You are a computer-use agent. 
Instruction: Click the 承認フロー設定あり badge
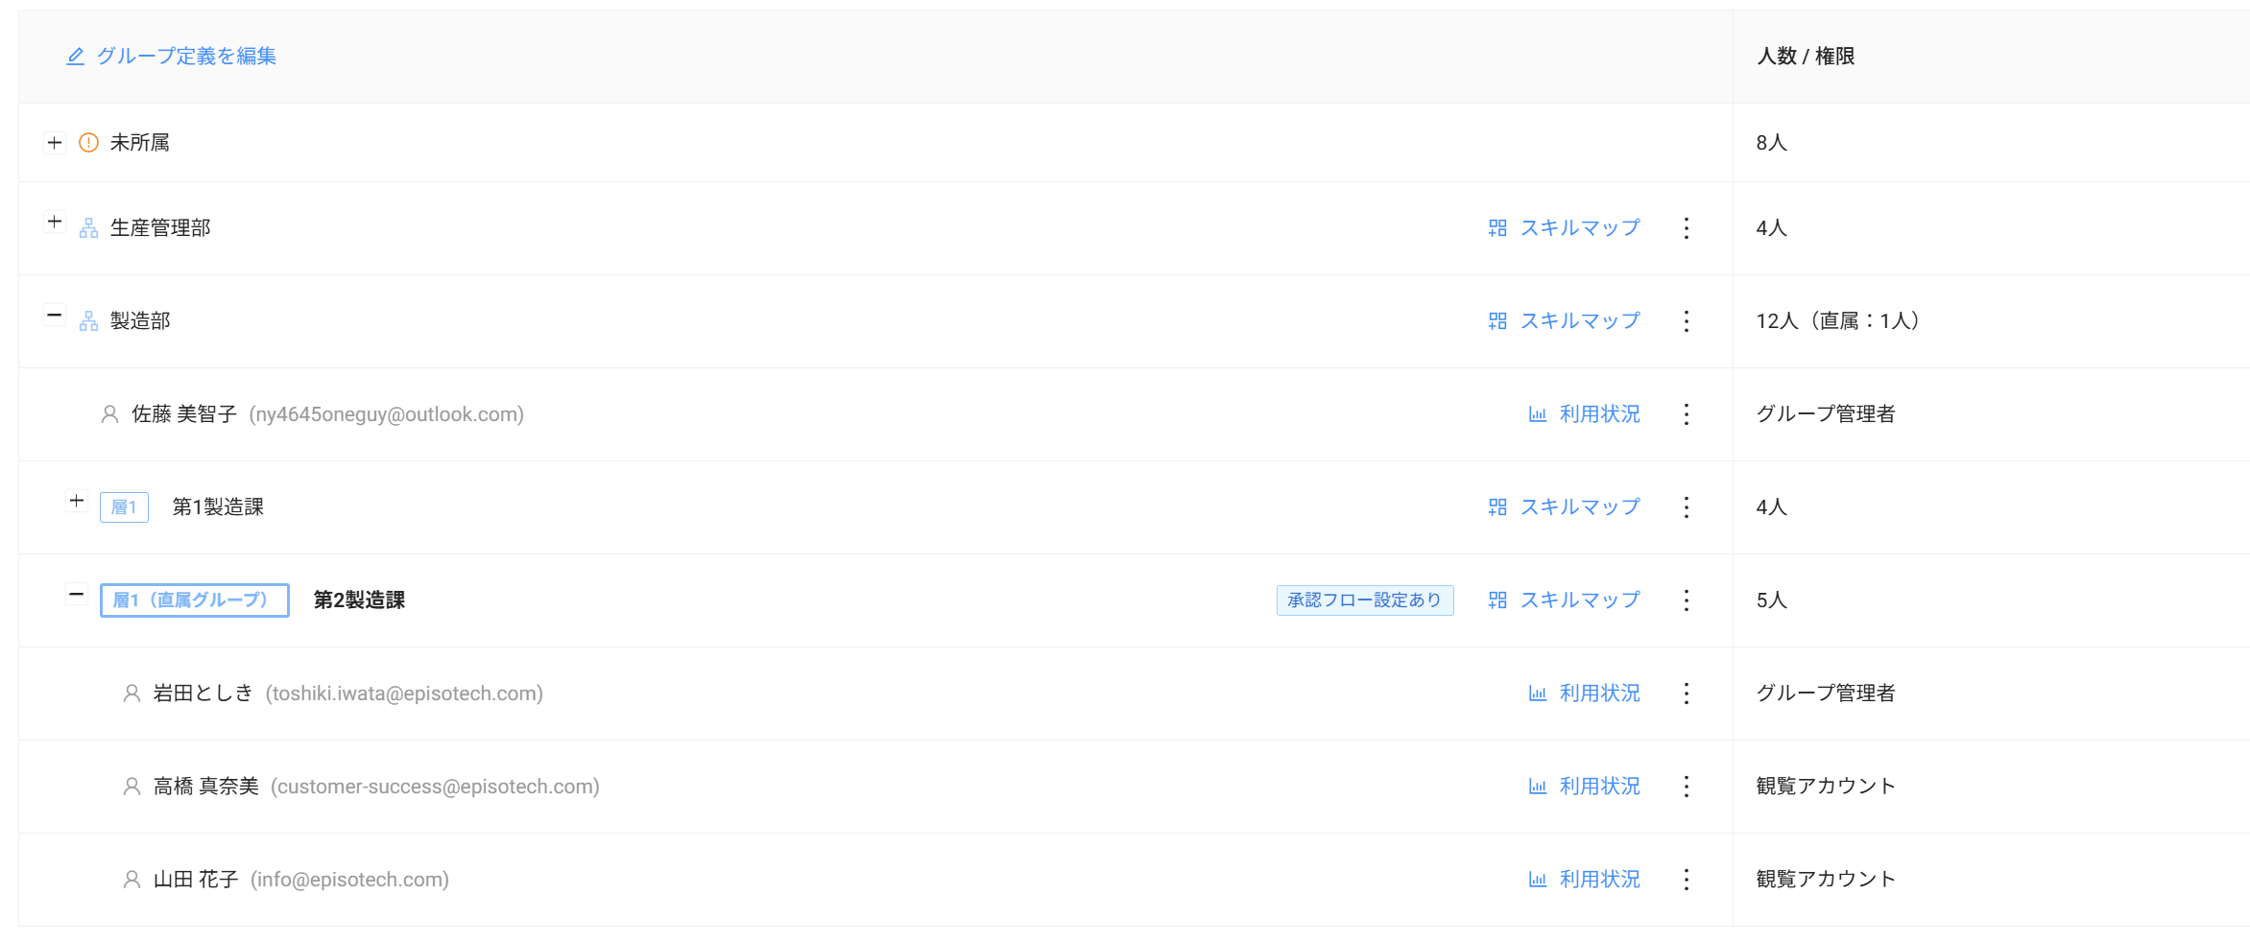pos(1364,600)
